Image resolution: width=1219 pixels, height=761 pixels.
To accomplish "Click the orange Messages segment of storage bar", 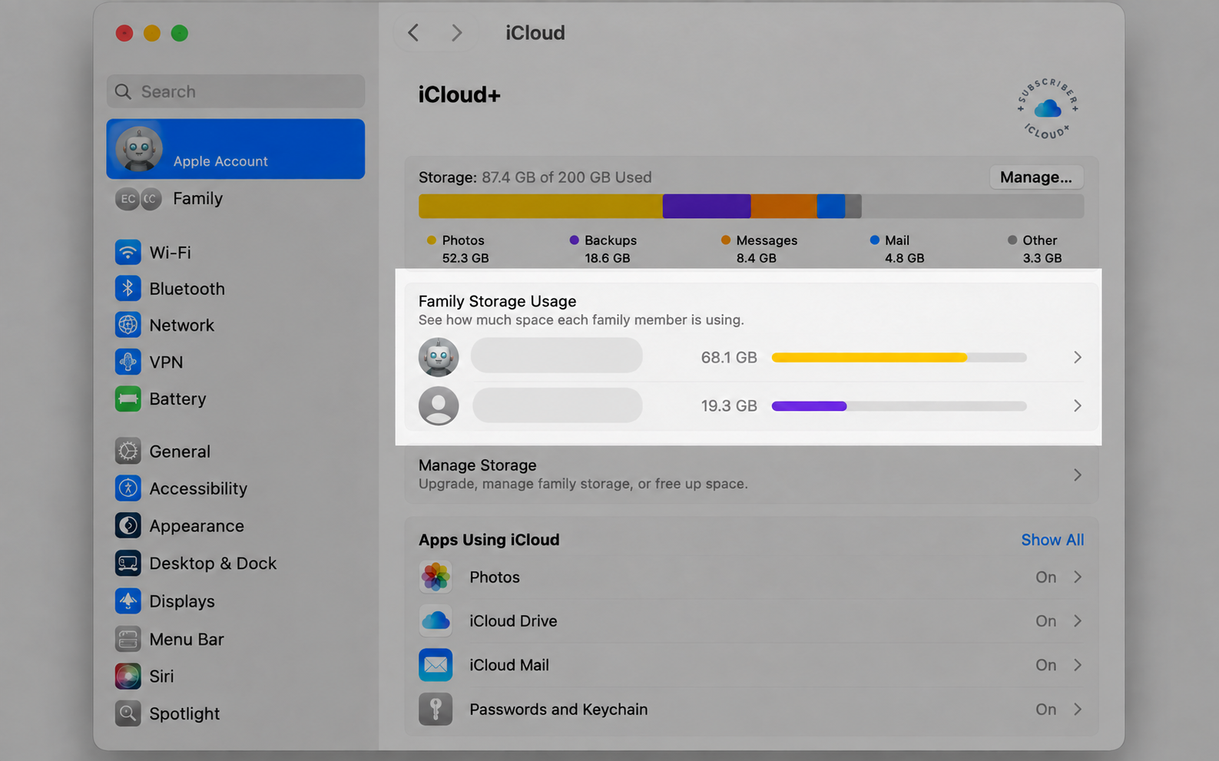I will 783,206.
